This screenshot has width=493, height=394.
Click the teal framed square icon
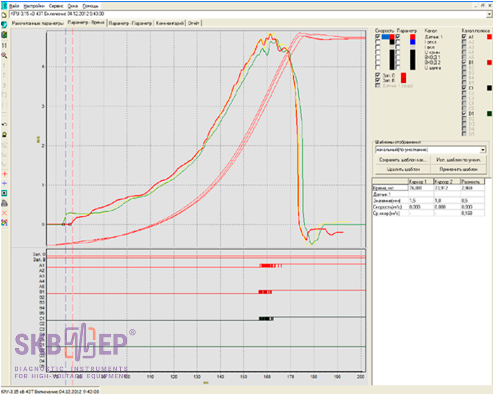click(x=4, y=193)
